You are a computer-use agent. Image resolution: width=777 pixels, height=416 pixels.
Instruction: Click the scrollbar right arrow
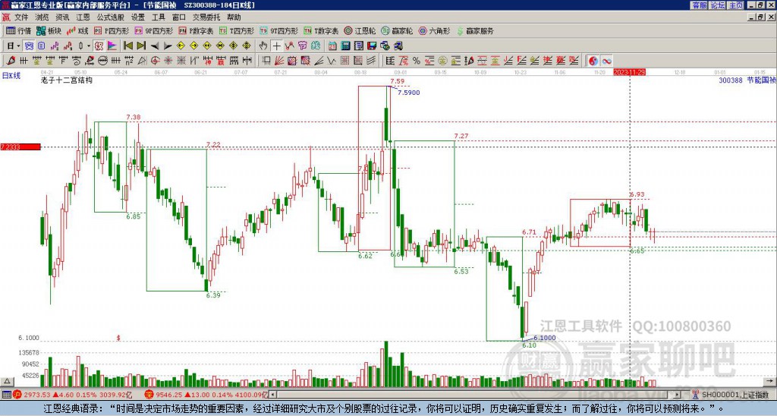pyautogui.click(x=678, y=395)
